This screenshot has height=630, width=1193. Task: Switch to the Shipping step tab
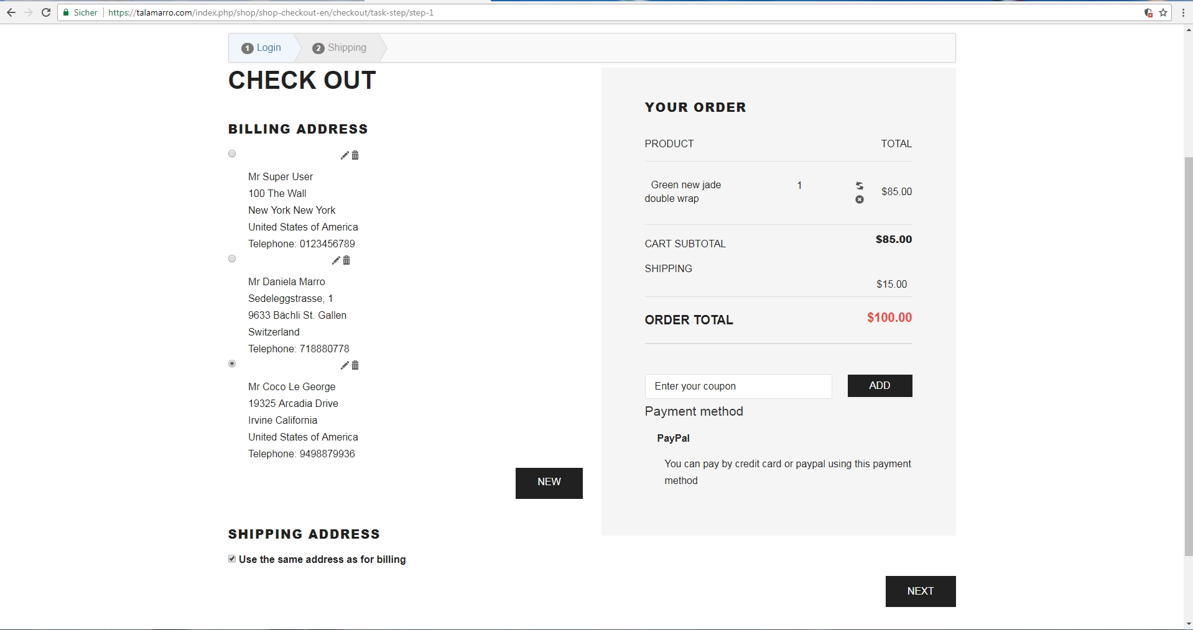340,48
